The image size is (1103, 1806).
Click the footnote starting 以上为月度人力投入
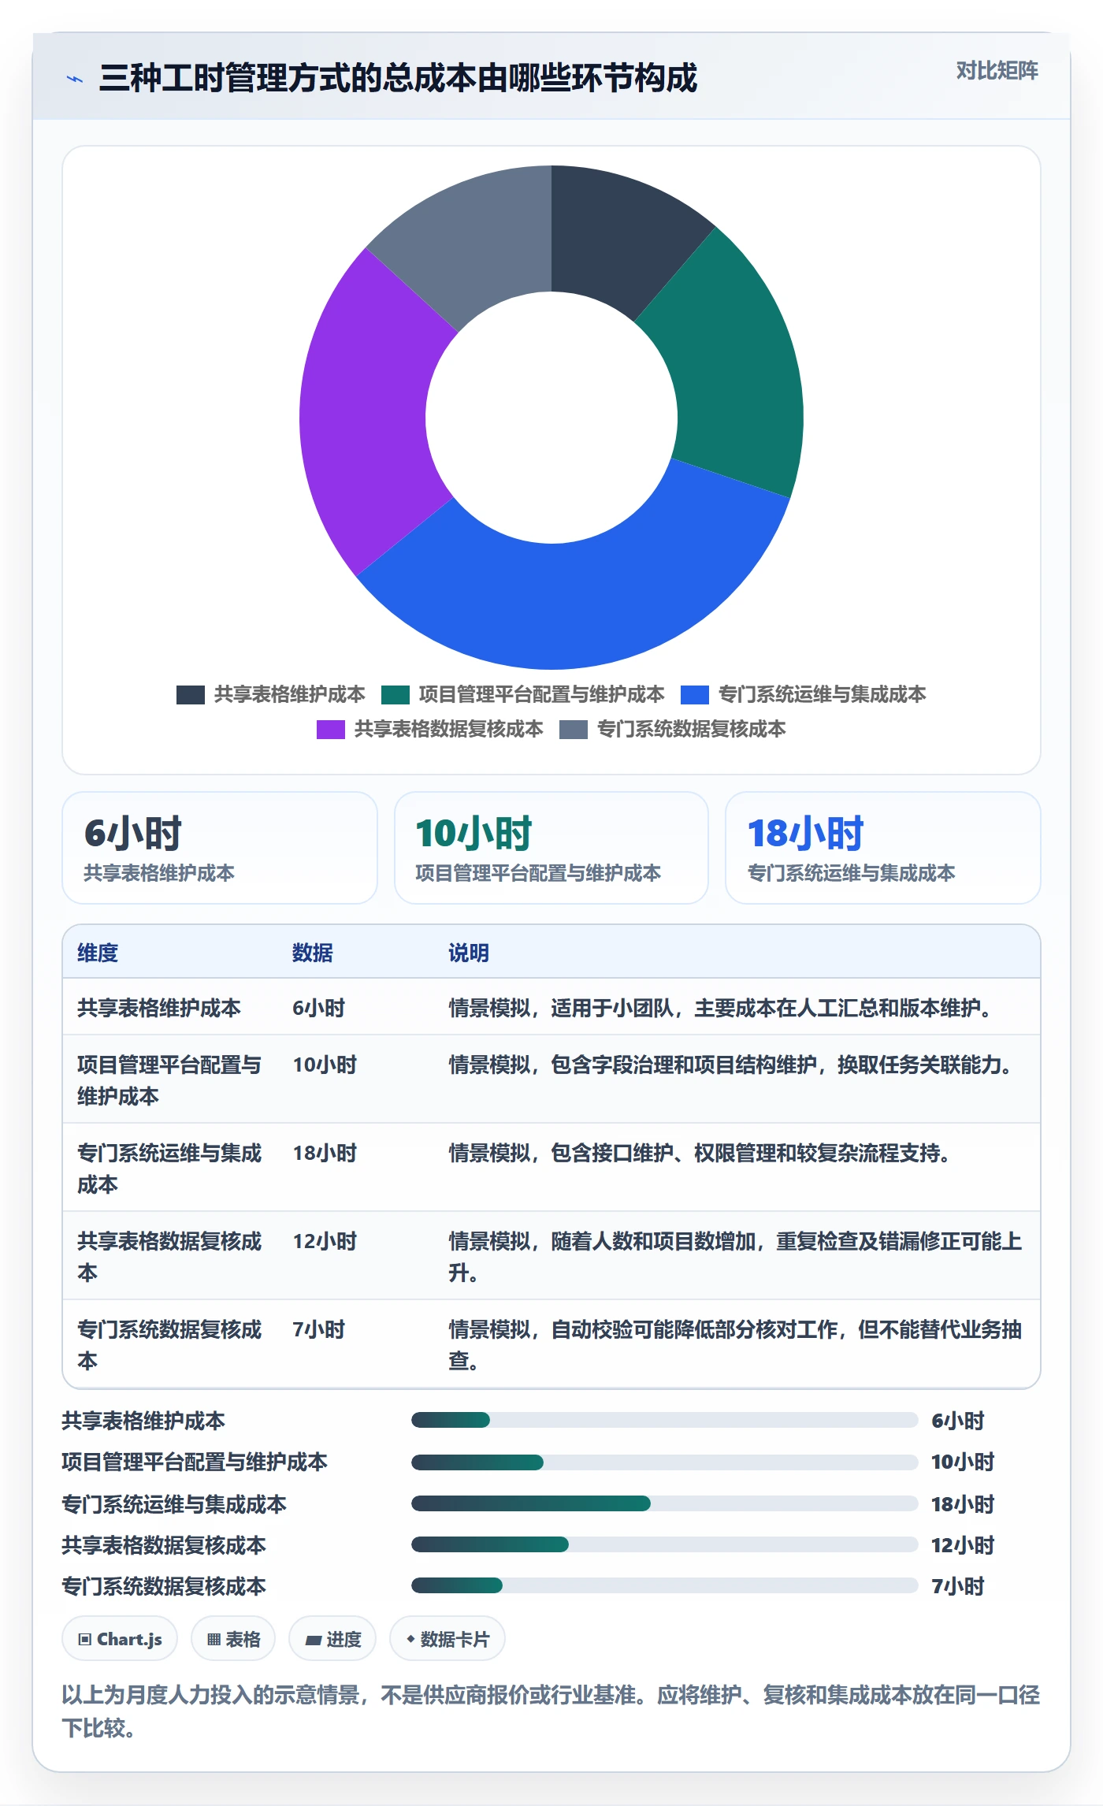551,1711
